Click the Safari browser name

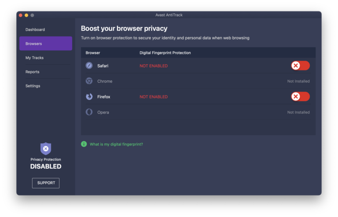pos(103,66)
